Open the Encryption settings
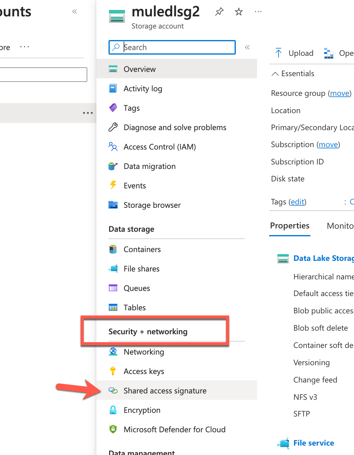Viewport: 354px width, 455px height. [x=142, y=410]
